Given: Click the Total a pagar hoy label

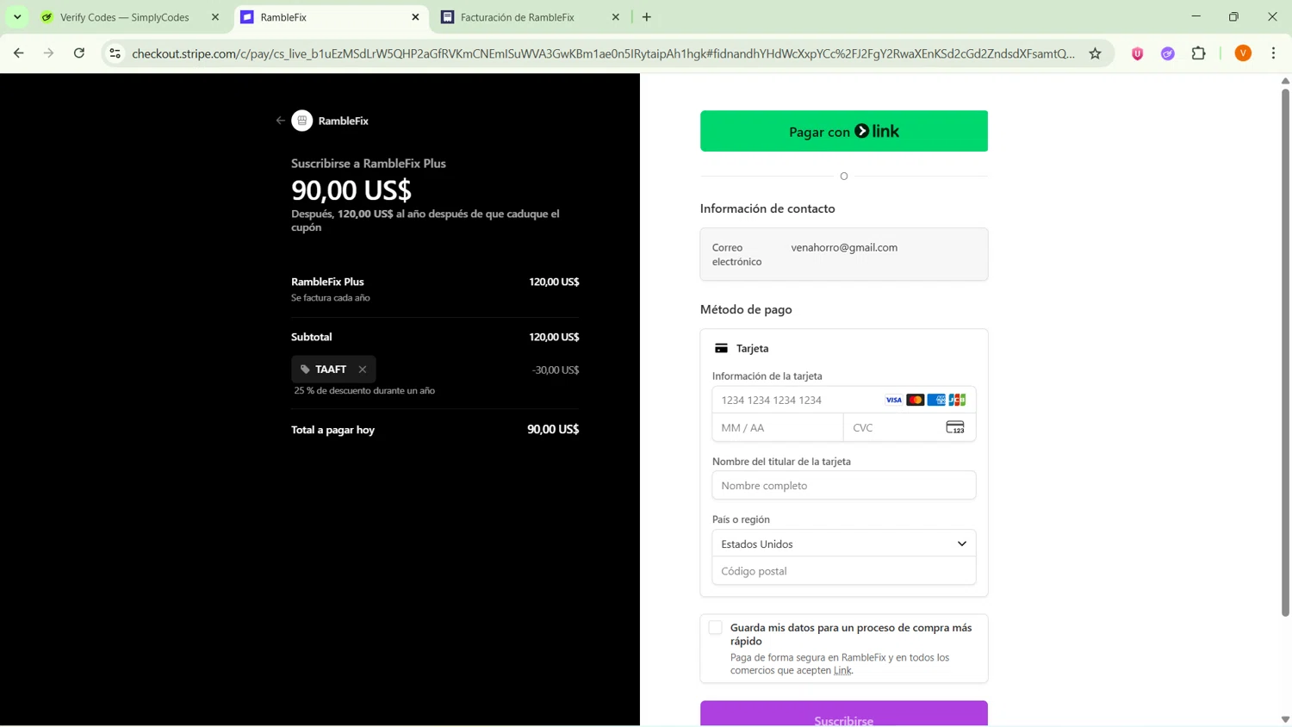Looking at the screenshot, I should (332, 430).
